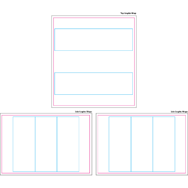188x188 pixels.
Task: Select middle blue panel of right Side Wrap
Action: 142,144
